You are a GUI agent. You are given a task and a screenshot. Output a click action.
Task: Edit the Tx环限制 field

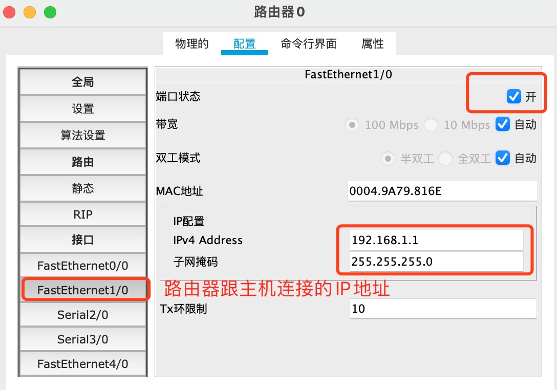click(x=443, y=309)
